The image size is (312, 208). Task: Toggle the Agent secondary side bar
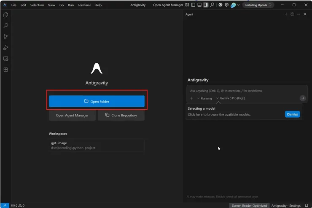206,5
